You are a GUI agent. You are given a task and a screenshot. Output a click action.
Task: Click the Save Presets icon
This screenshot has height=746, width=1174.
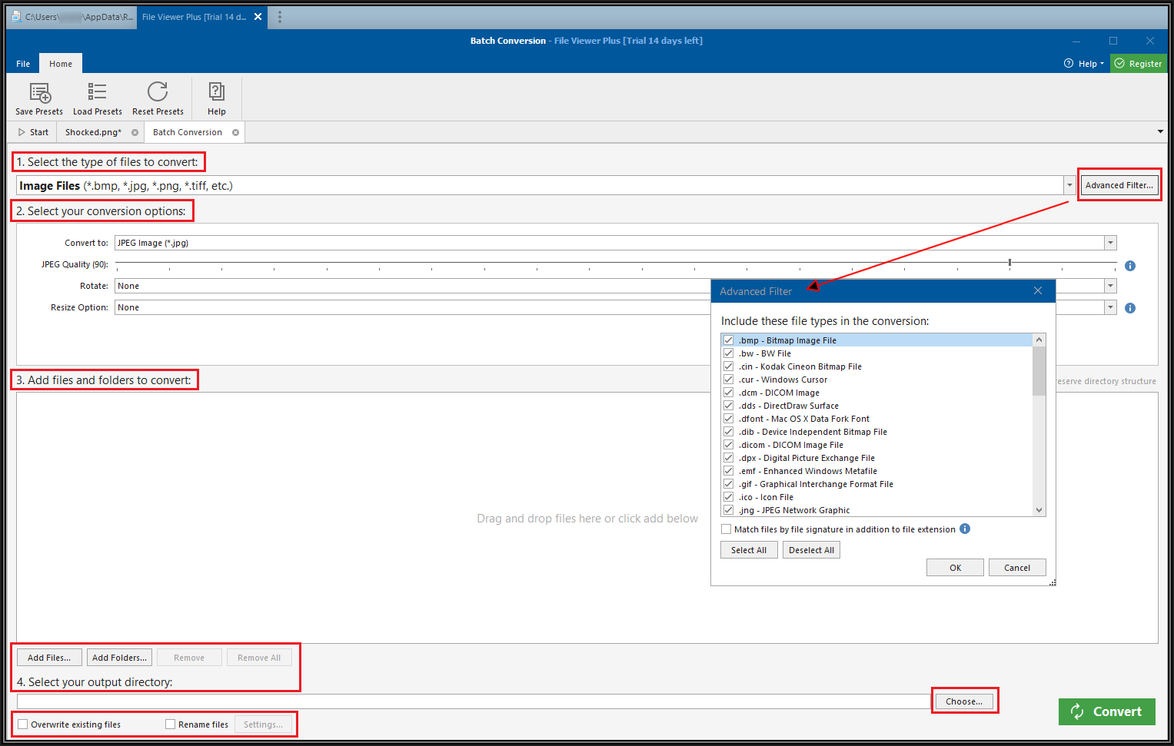[x=39, y=93]
